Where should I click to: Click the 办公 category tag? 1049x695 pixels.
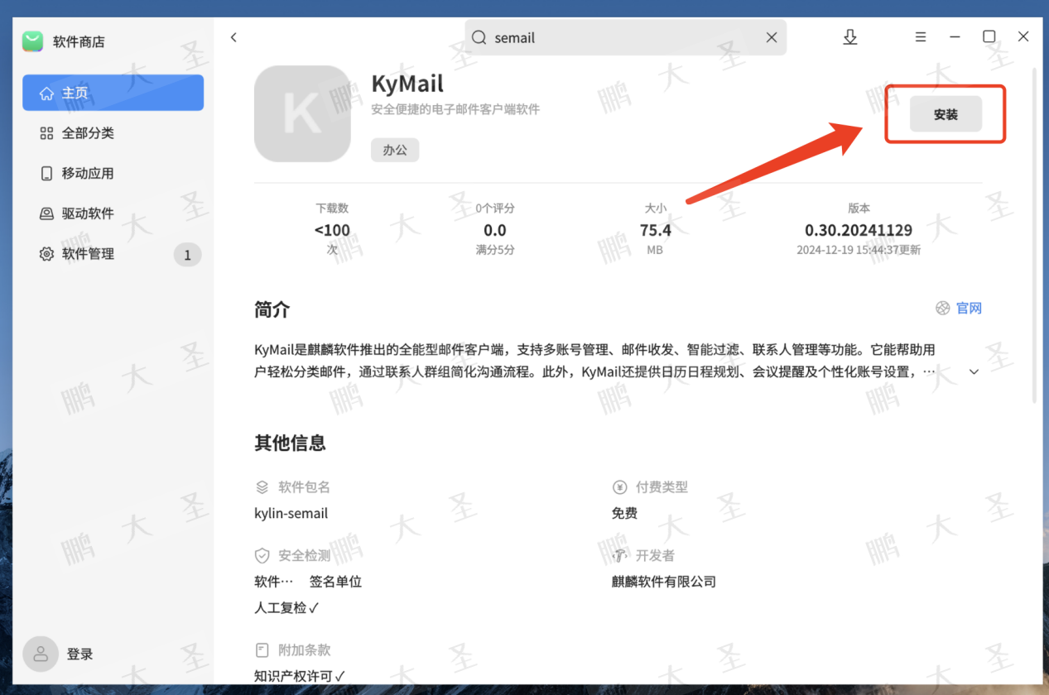pyautogui.click(x=395, y=151)
